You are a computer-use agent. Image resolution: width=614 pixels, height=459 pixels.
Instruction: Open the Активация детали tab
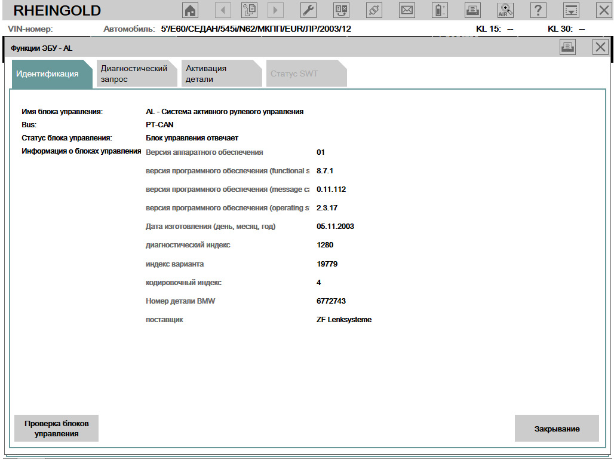tap(221, 74)
